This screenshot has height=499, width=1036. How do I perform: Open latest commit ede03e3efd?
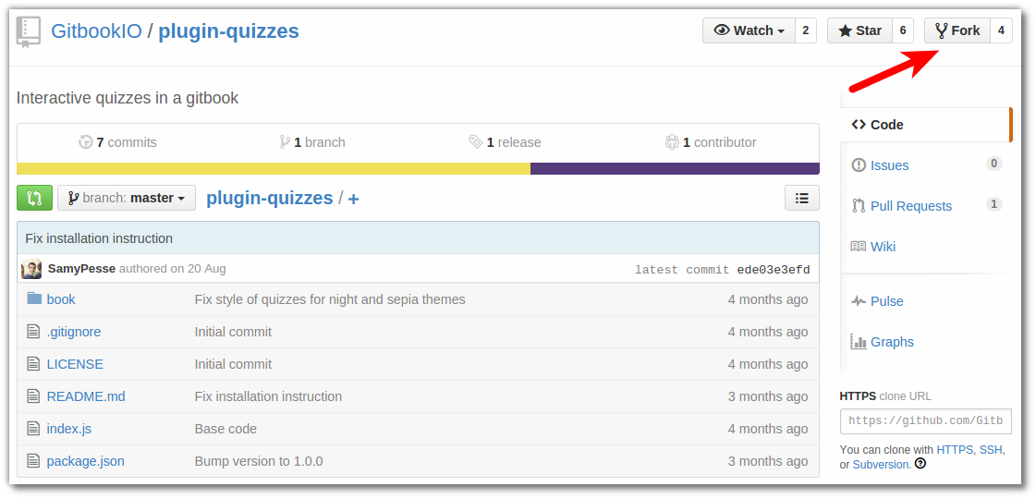774,270
